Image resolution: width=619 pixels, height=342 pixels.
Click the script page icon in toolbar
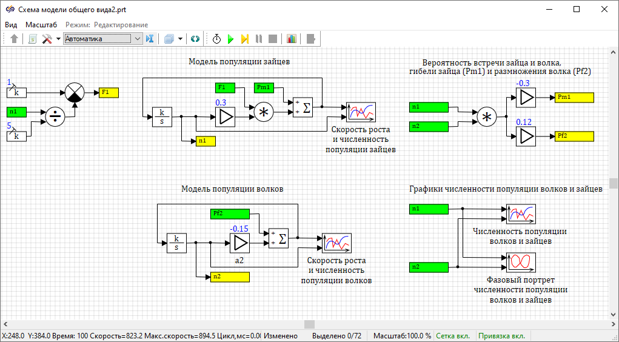[32, 39]
